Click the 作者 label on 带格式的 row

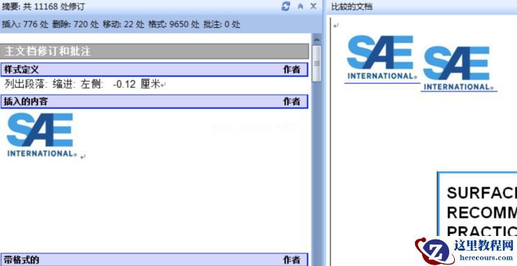pyautogui.click(x=292, y=260)
